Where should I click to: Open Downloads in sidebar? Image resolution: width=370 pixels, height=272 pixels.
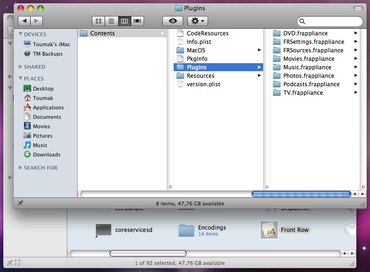[42, 155]
